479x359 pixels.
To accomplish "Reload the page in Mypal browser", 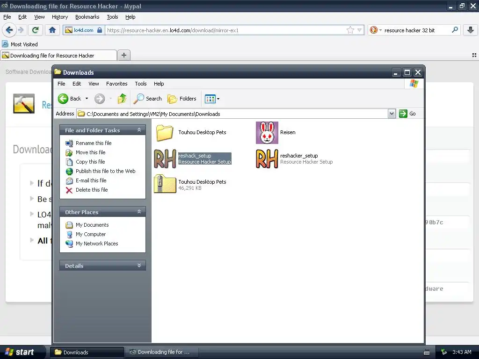I will (36, 30).
